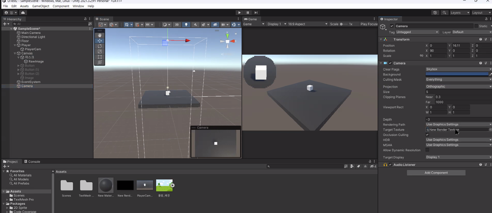Open the Component menu
The image size is (492, 213).
pos(61,6)
